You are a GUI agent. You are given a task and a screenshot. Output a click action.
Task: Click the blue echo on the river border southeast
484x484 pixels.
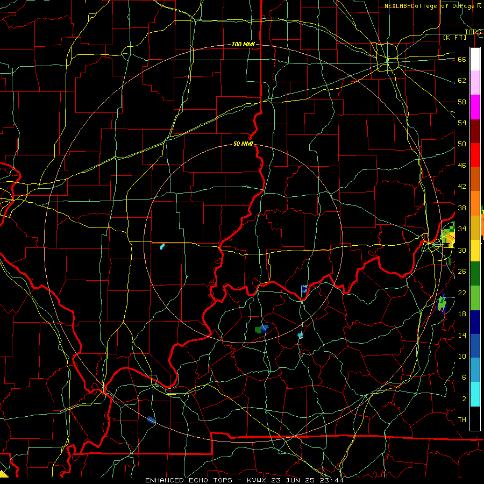pyautogui.click(x=304, y=289)
